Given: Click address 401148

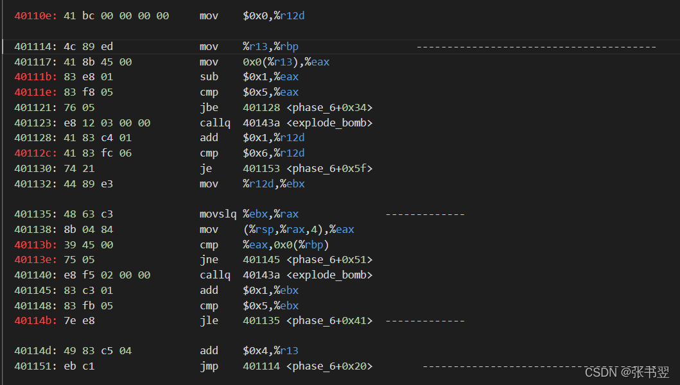Looking at the screenshot, I should [x=35, y=305].
